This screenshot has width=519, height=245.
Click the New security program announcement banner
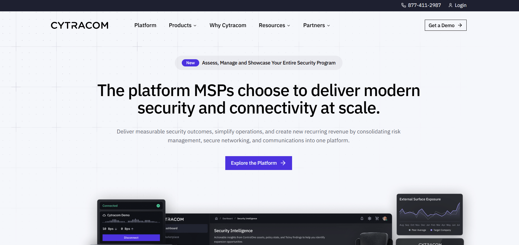click(259, 63)
